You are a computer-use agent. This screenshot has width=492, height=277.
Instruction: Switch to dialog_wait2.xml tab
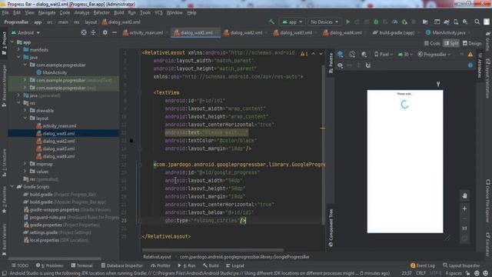(246, 32)
